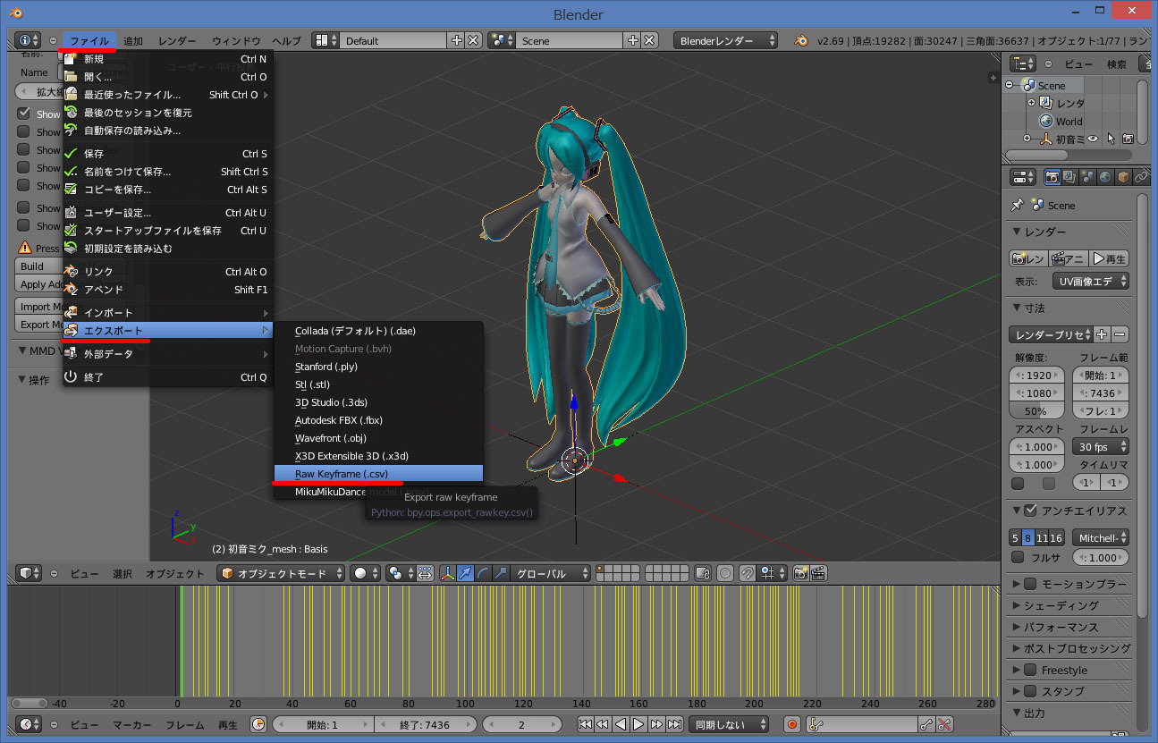
Task: Add a new scene with the plus button
Action: 633,40
